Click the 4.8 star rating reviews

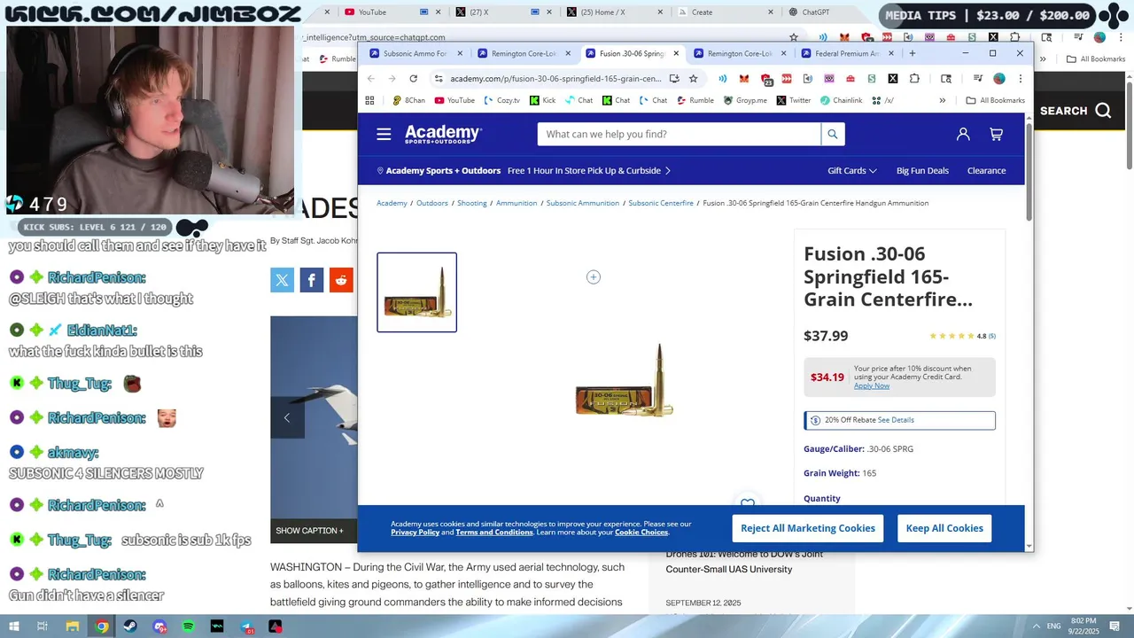[x=962, y=336]
